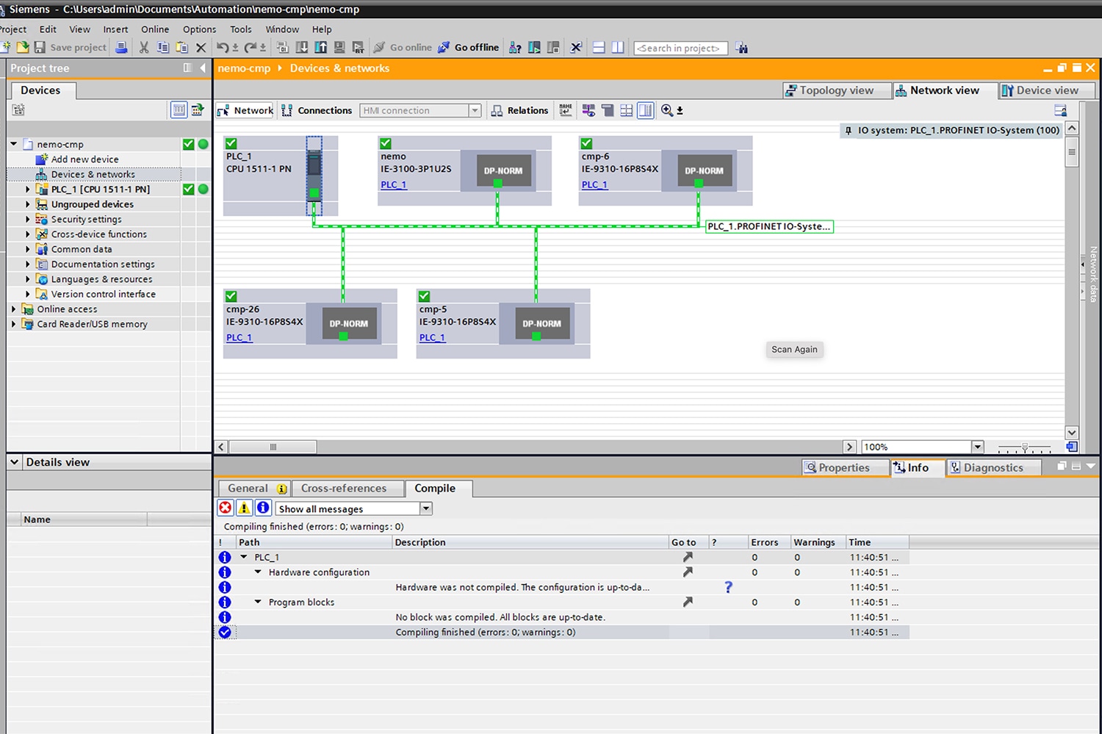
Task: Open the Online menu
Action: tap(155, 29)
